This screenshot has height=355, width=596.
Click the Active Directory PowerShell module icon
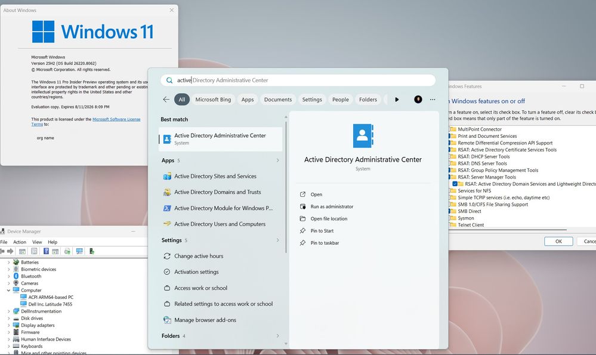(x=167, y=208)
